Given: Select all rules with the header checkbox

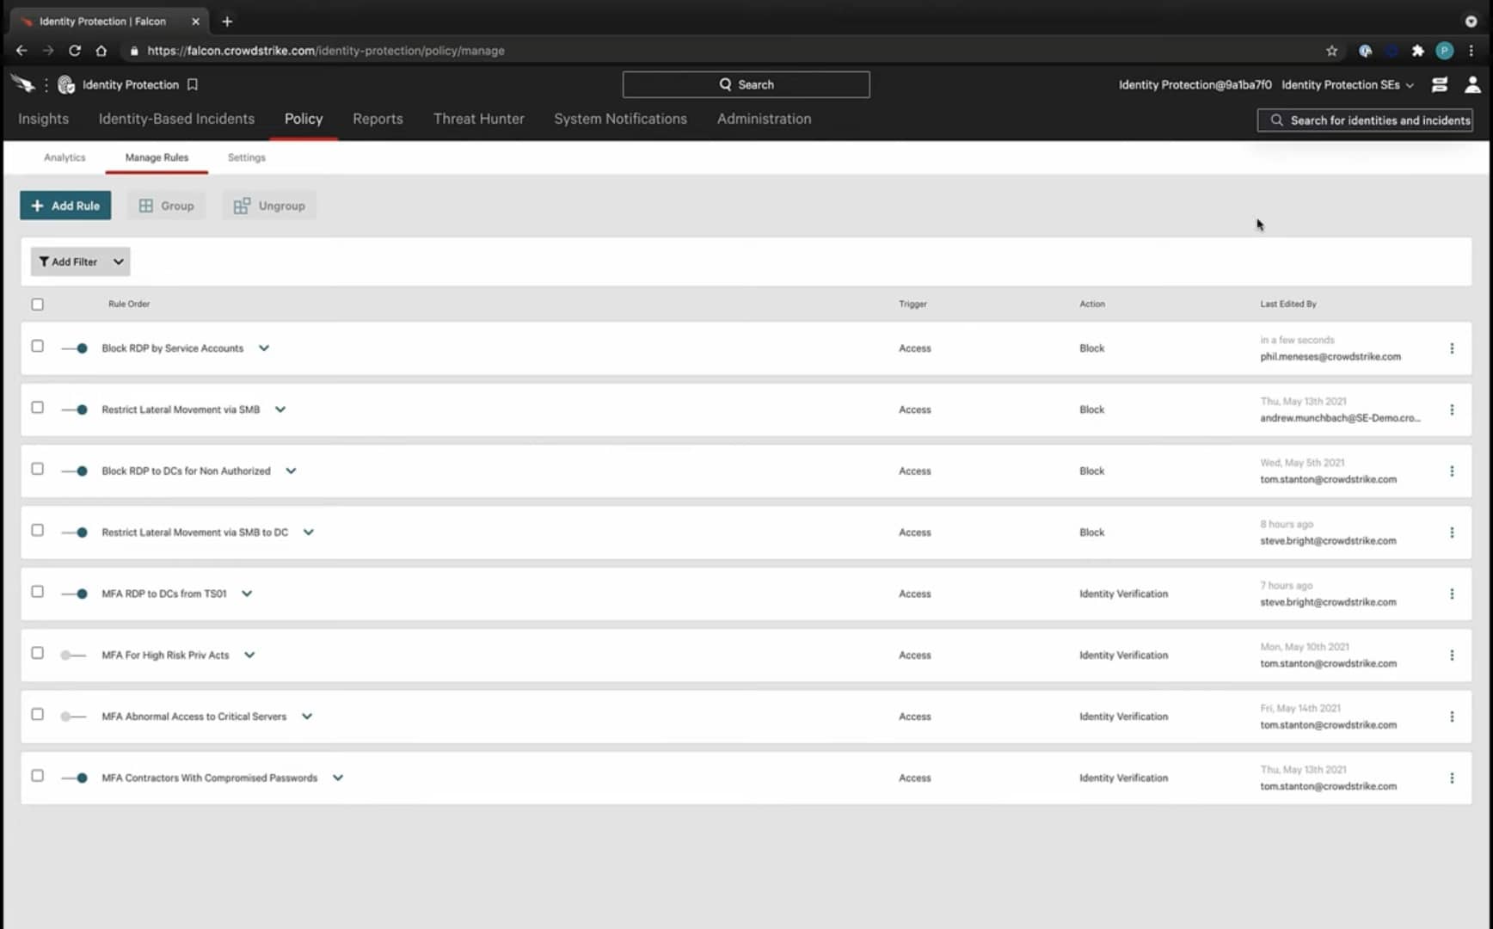Looking at the screenshot, I should coord(37,304).
